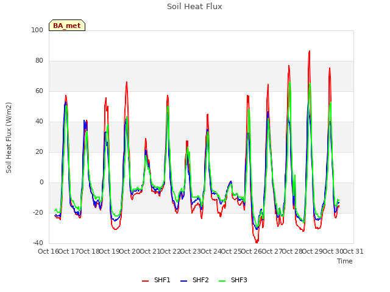390x292 pixels.
Task: Click the y-axis label 100
Action: click(x=37, y=30)
